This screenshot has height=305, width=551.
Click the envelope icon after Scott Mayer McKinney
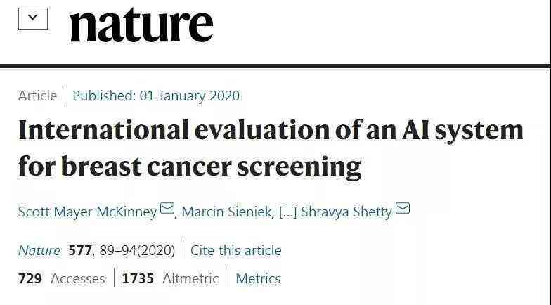[x=167, y=208]
